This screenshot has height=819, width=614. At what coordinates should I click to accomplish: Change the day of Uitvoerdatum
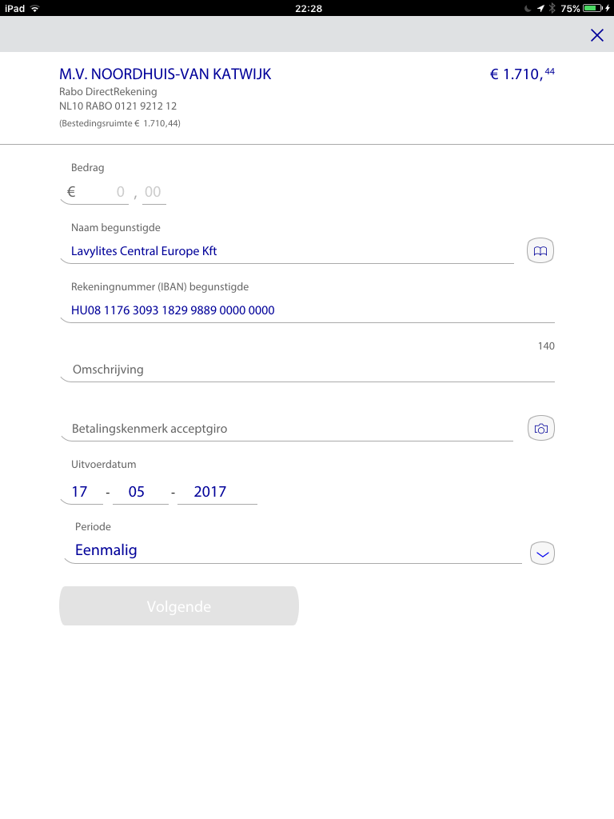[80, 492]
